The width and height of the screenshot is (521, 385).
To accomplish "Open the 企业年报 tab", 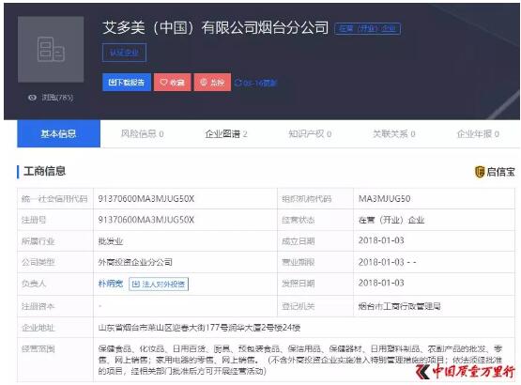I will tap(478, 134).
